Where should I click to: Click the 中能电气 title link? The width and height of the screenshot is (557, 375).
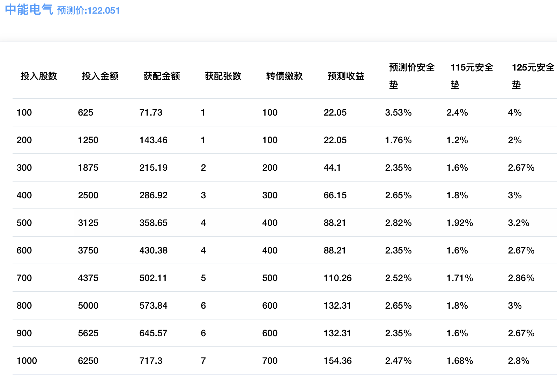pos(29,10)
